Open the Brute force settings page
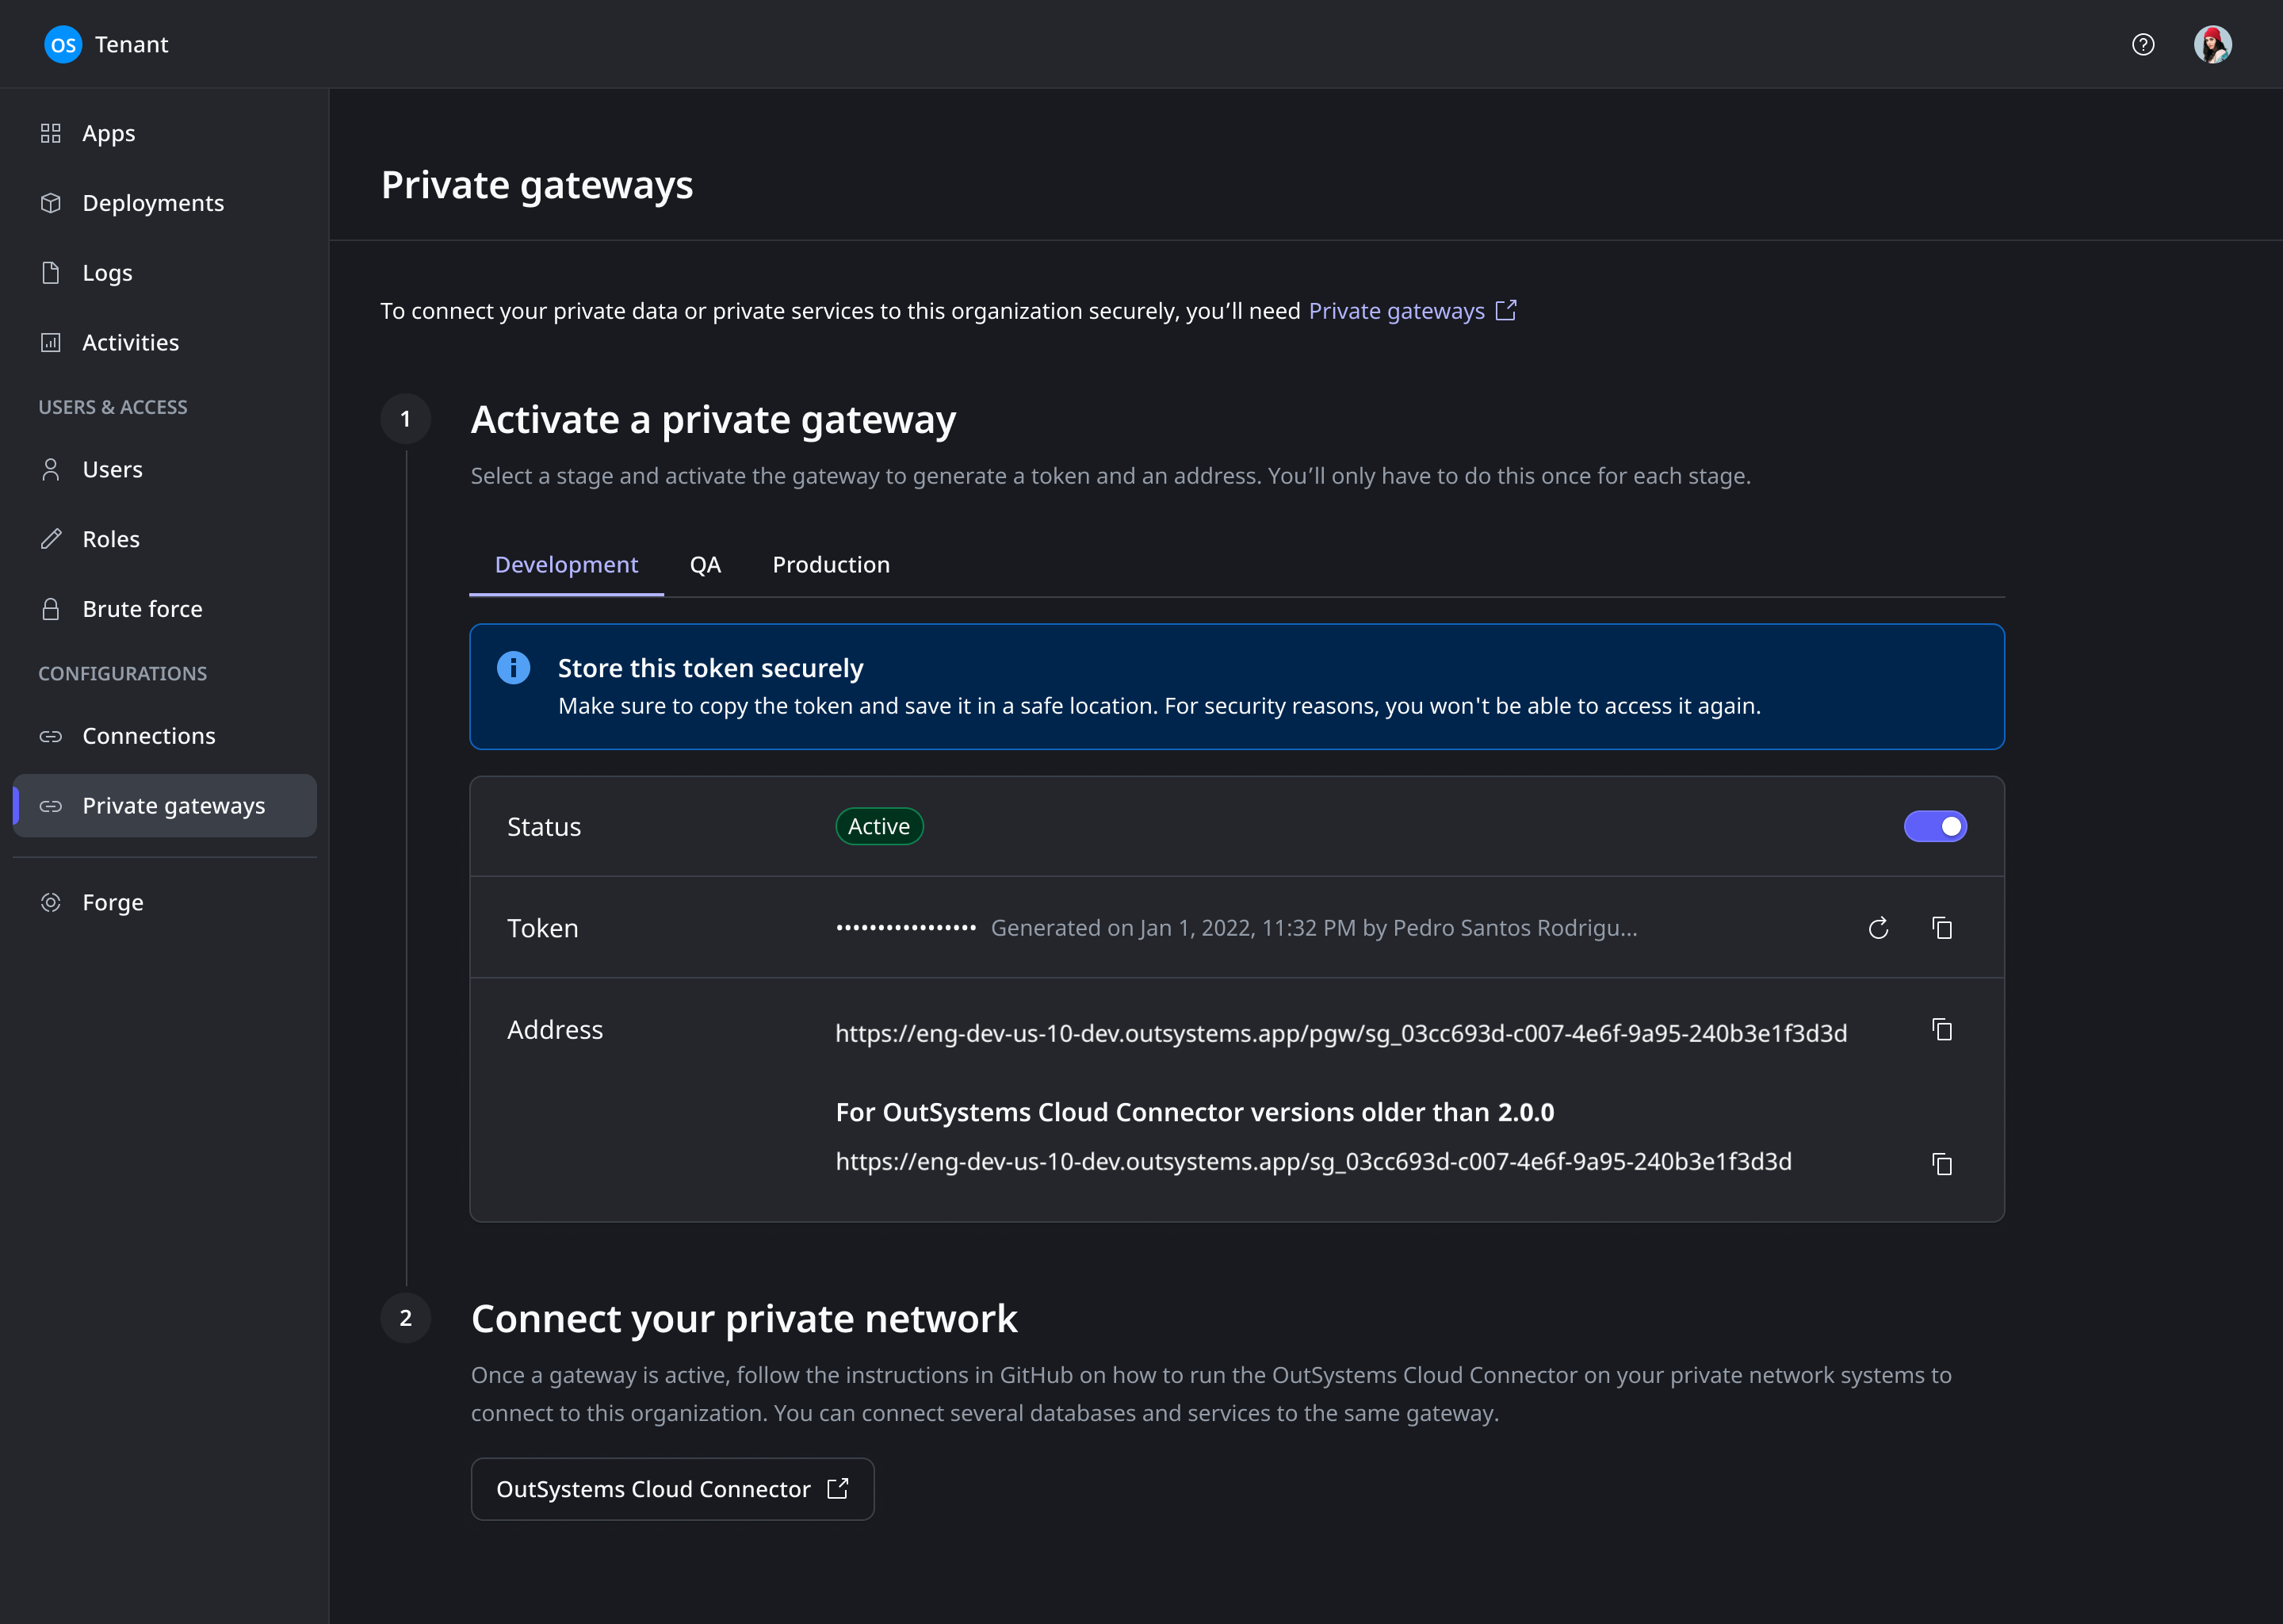 pyautogui.click(x=142, y=609)
